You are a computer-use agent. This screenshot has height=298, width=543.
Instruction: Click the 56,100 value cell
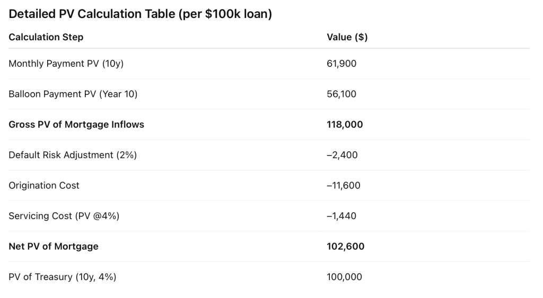(341, 94)
